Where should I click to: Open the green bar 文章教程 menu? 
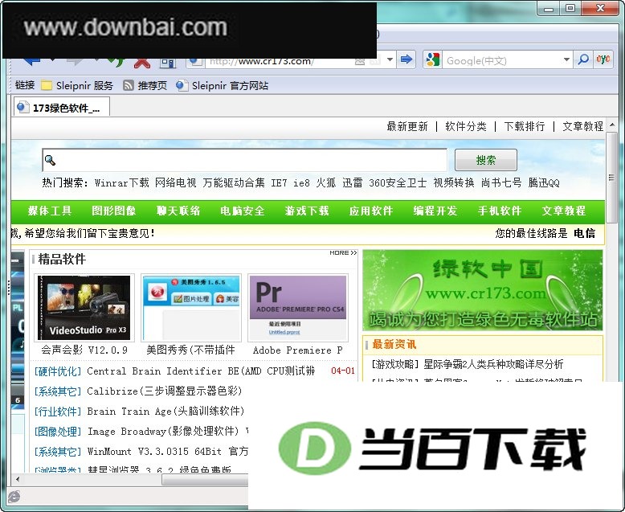[564, 211]
